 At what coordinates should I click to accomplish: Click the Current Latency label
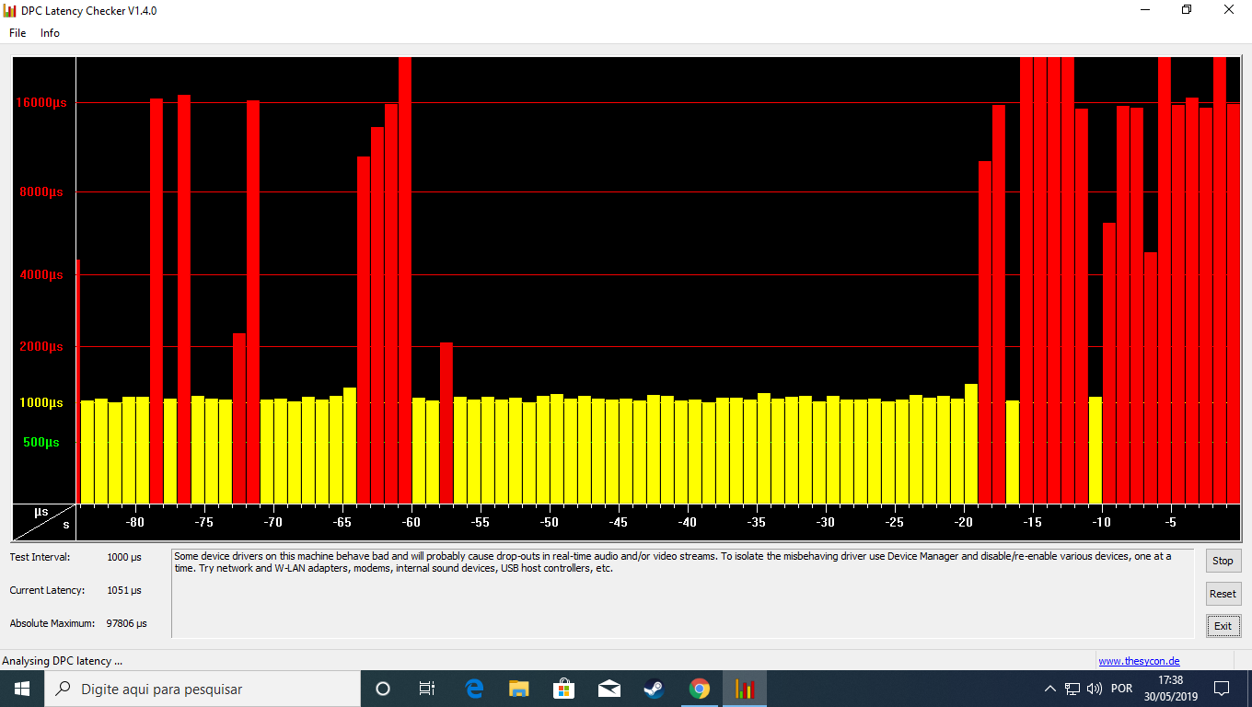point(47,590)
